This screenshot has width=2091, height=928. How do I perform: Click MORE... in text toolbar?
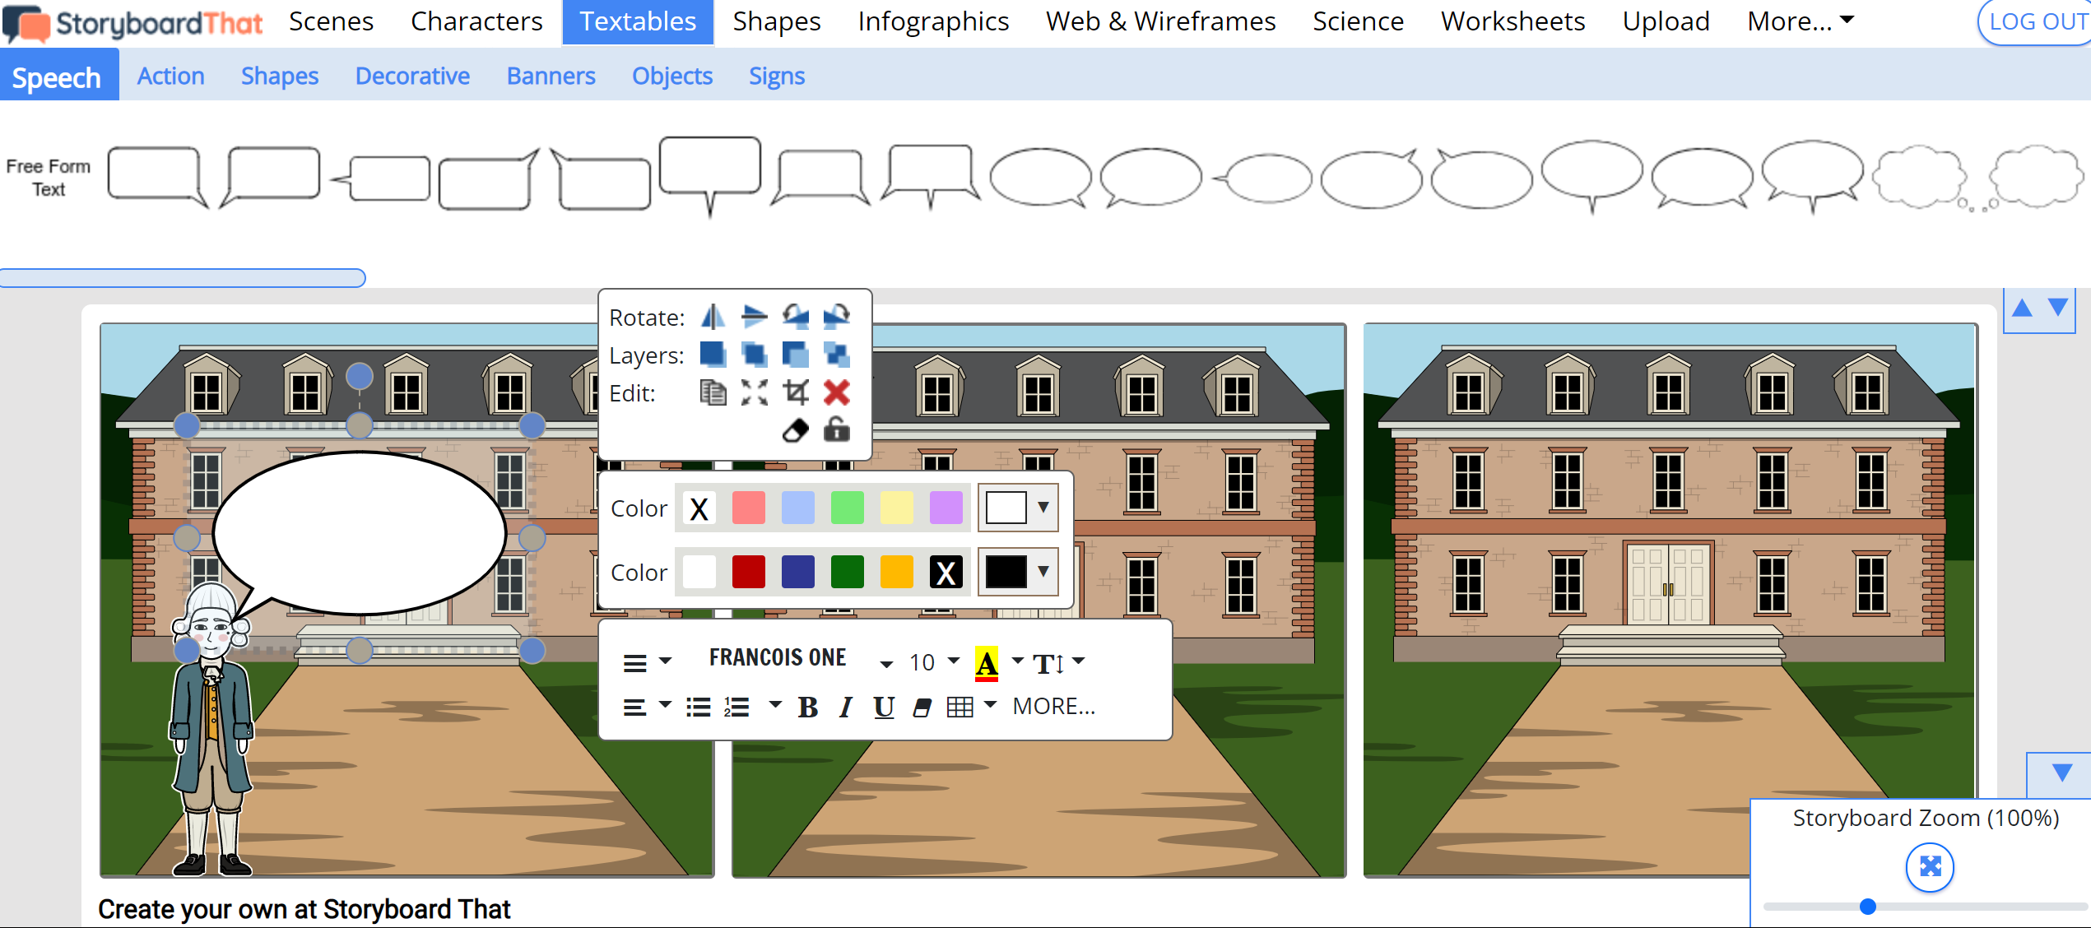tap(1053, 707)
